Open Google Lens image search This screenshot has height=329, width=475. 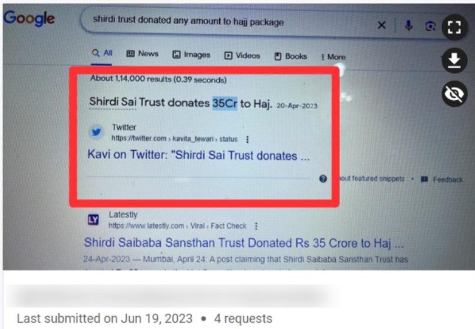(430, 26)
